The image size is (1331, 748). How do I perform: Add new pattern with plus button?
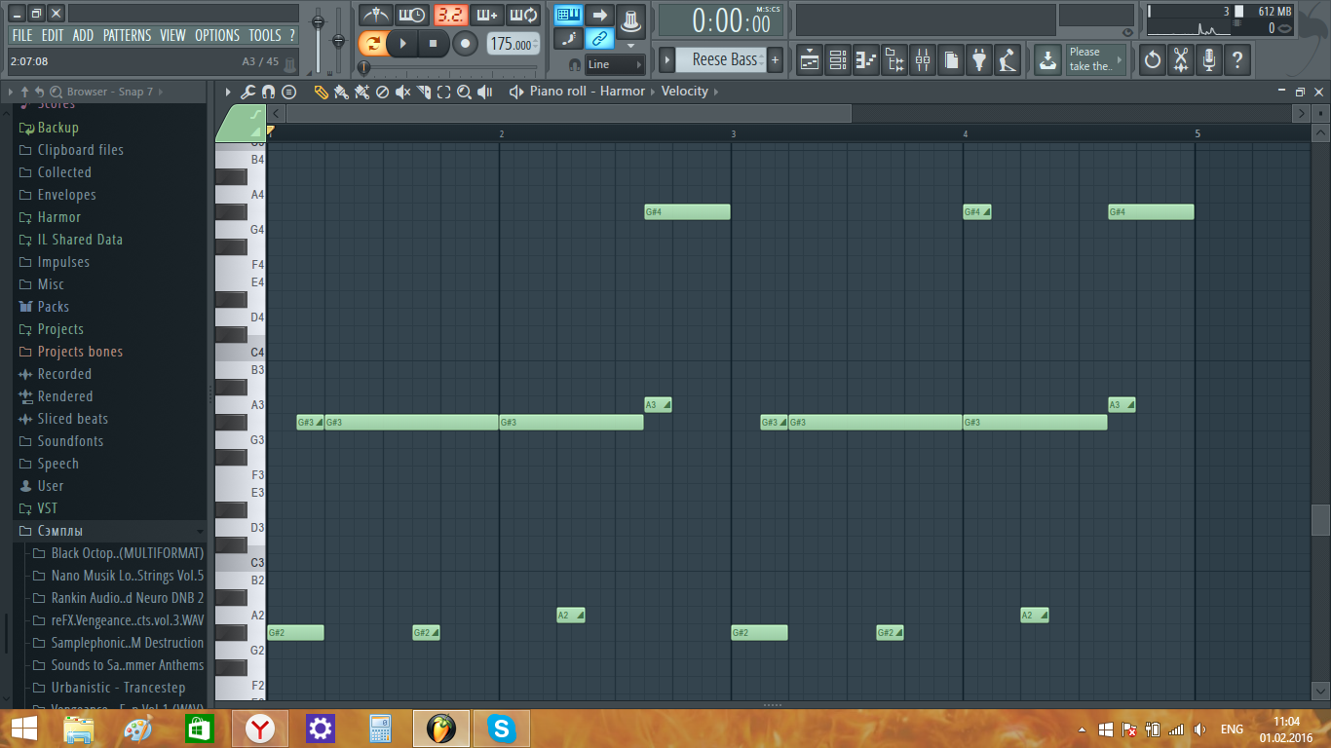point(775,60)
